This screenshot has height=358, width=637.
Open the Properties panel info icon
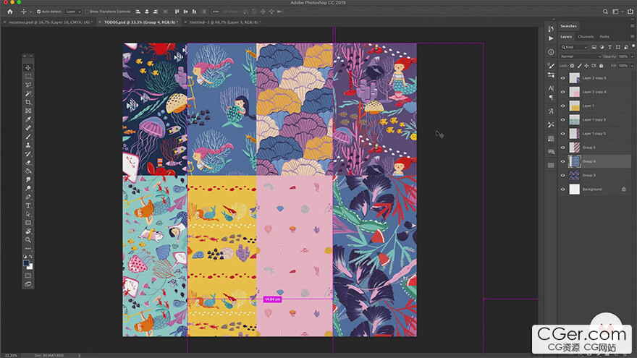pyautogui.click(x=551, y=52)
